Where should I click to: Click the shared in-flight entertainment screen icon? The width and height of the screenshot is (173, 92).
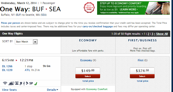click(11, 83)
